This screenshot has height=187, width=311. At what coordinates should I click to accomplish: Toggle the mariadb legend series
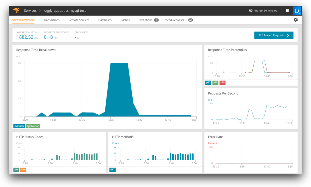[x=19, y=126]
